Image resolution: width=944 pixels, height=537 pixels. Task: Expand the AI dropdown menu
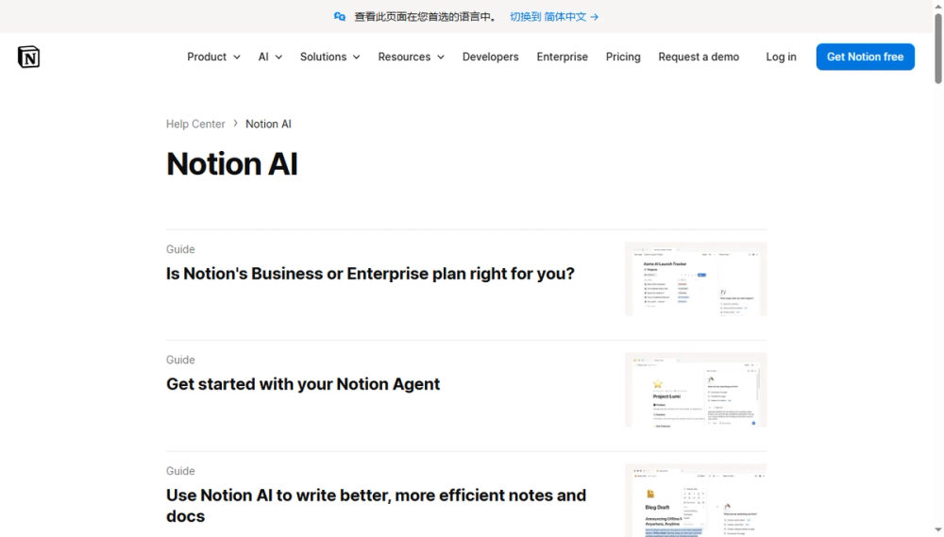270,57
